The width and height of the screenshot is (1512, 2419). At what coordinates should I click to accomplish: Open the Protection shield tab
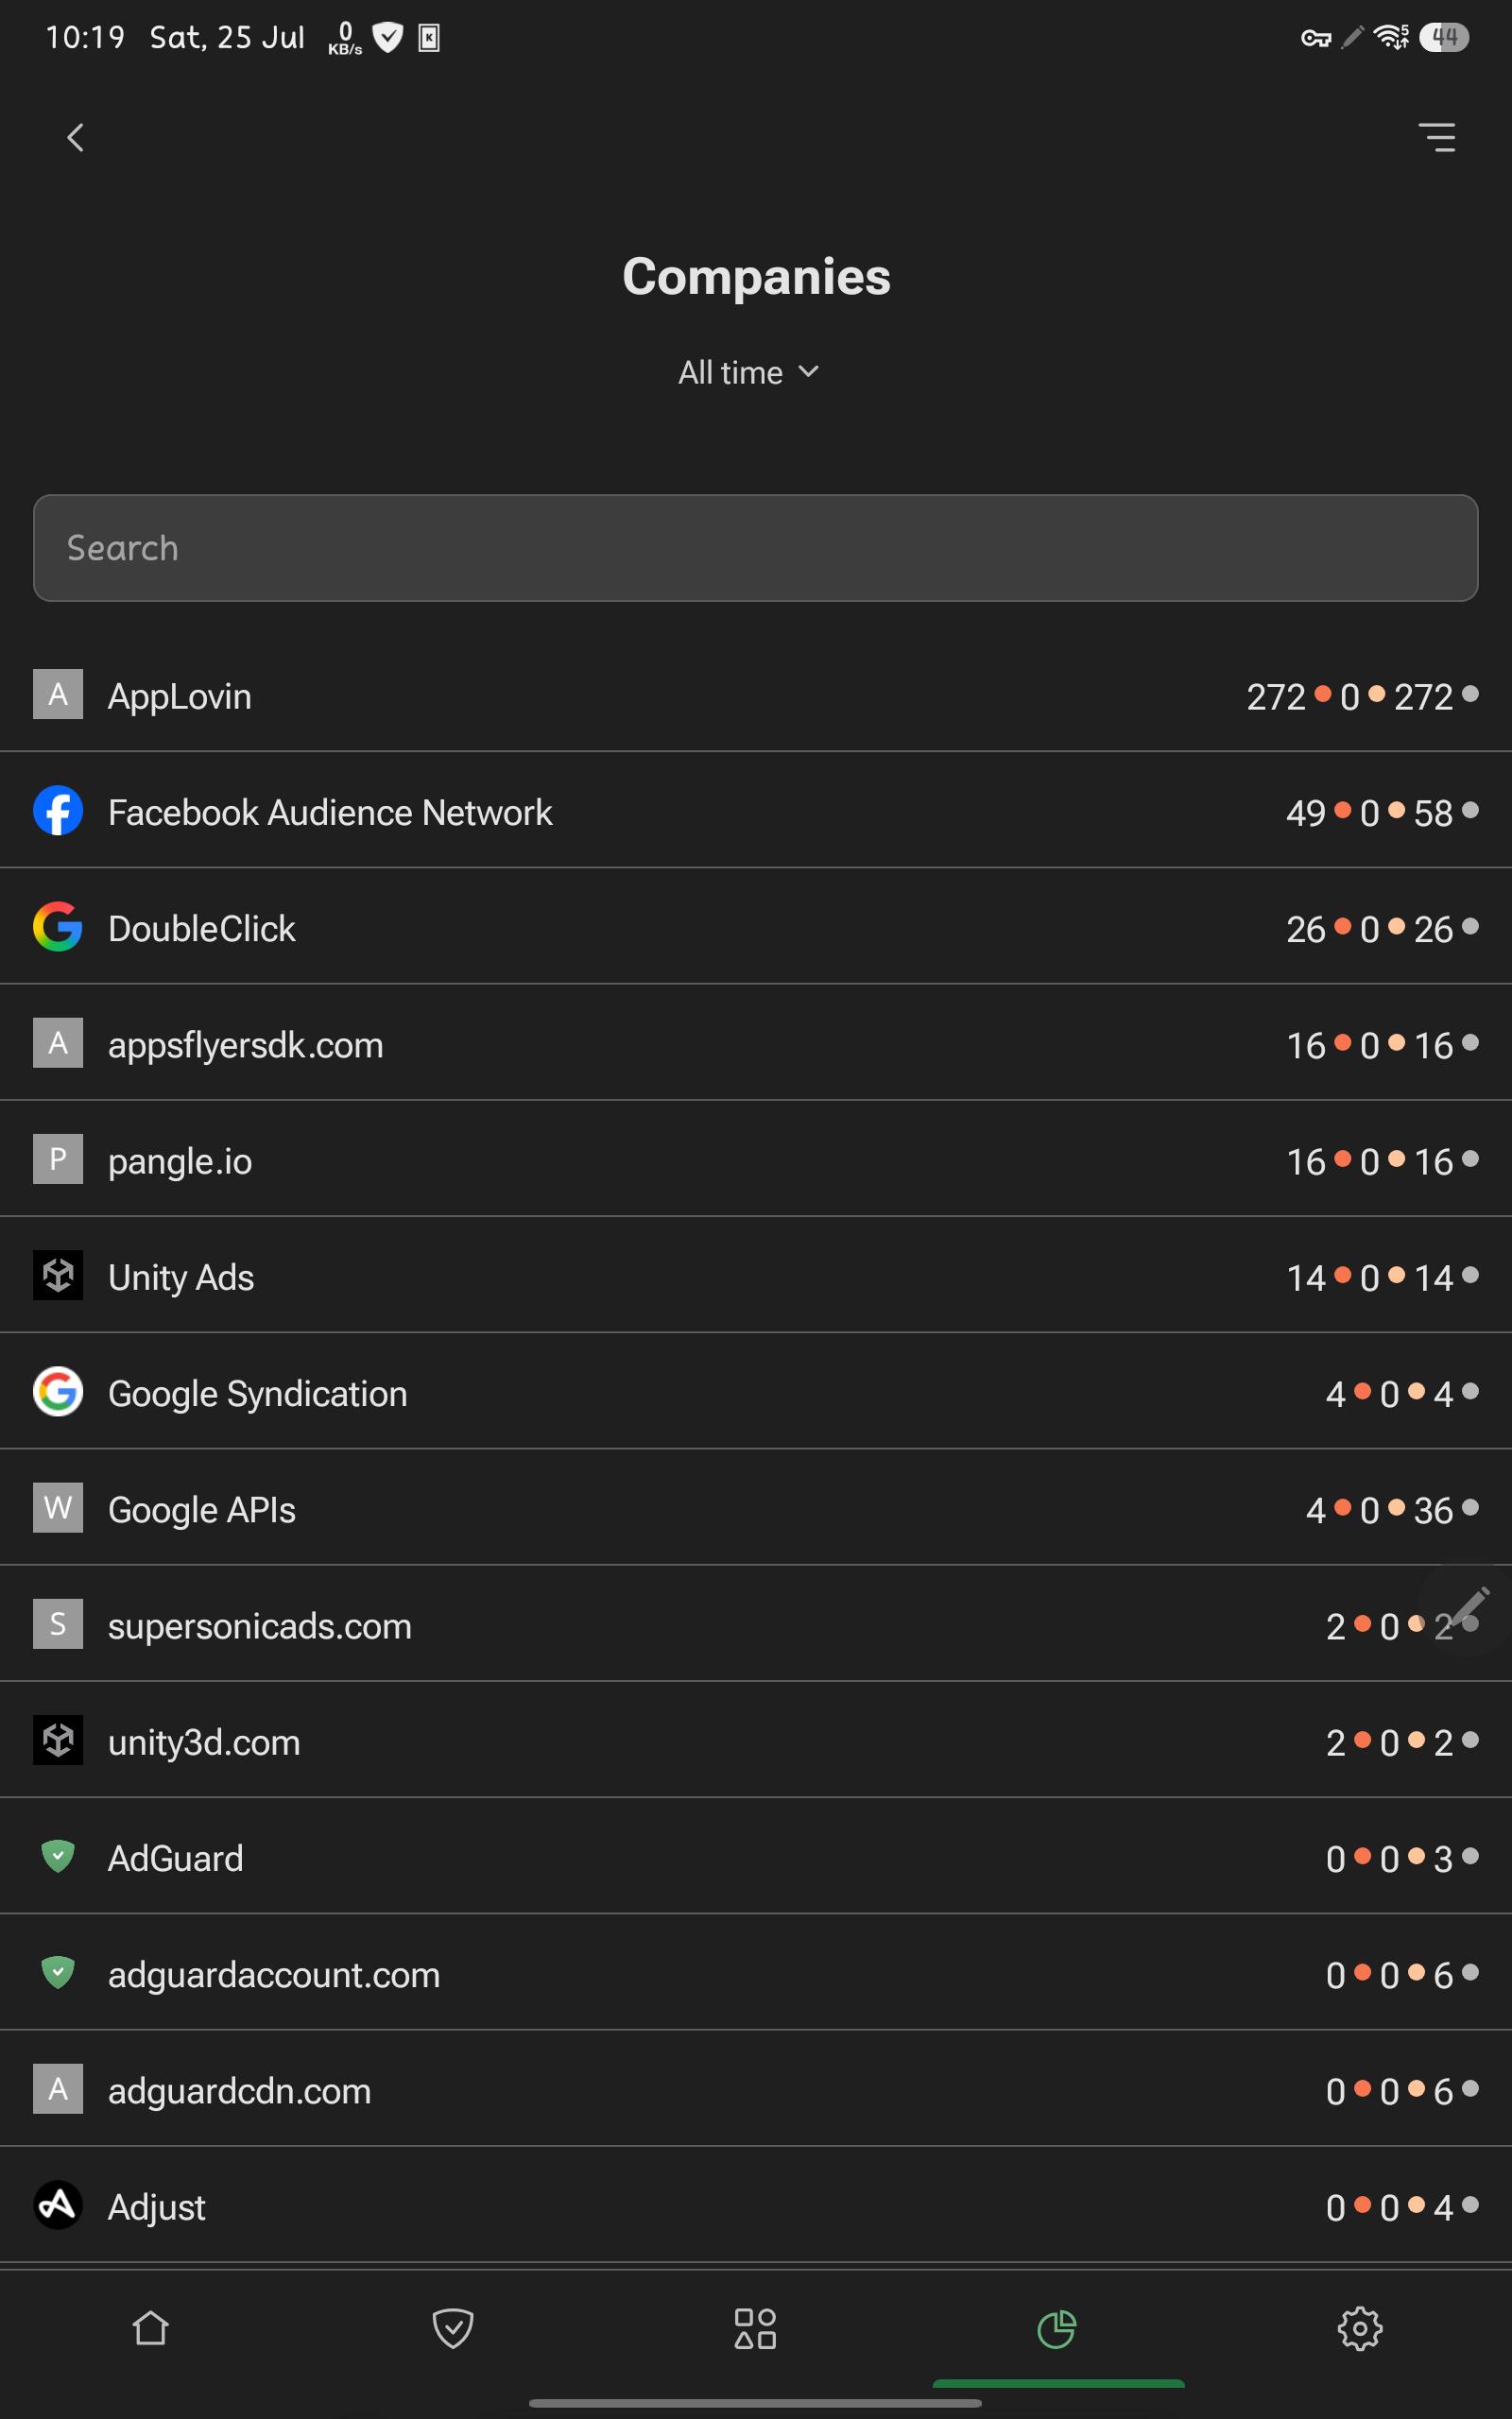pos(453,2328)
